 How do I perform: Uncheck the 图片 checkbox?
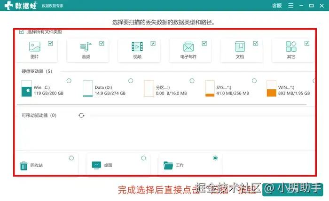50,43
